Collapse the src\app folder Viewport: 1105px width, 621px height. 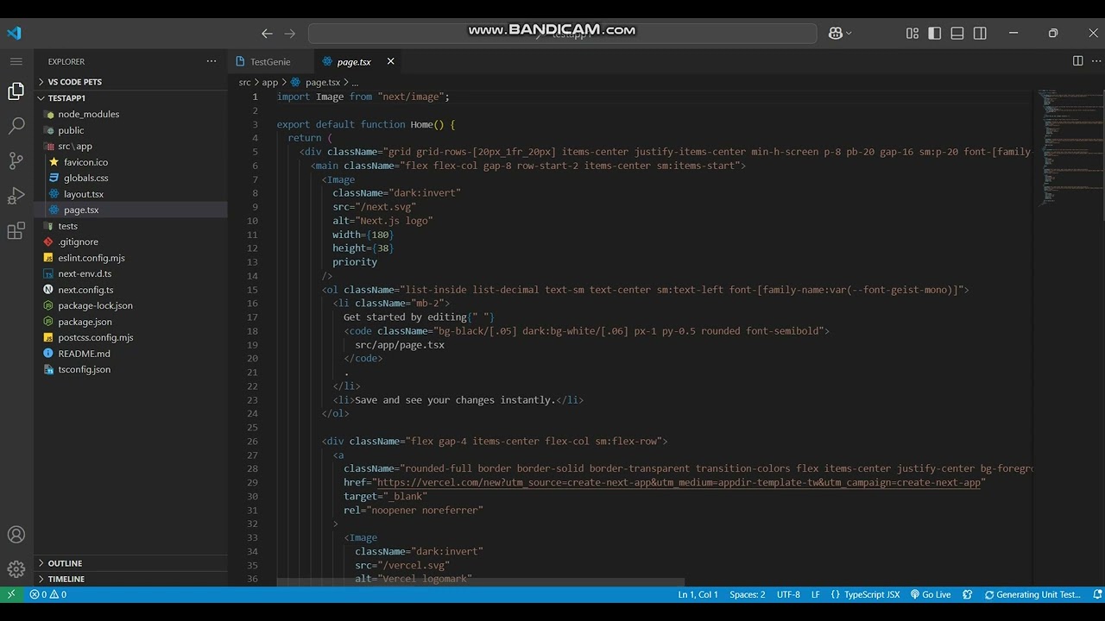(x=130, y=146)
